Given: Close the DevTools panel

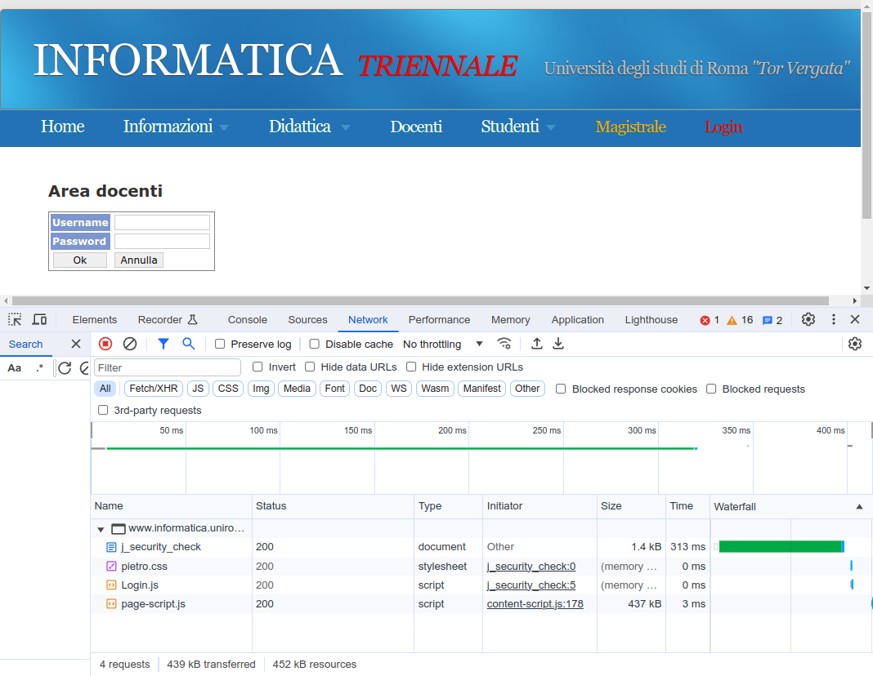Looking at the screenshot, I should (855, 320).
